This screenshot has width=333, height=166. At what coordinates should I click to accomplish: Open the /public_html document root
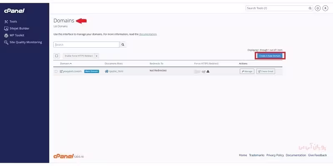(116, 71)
